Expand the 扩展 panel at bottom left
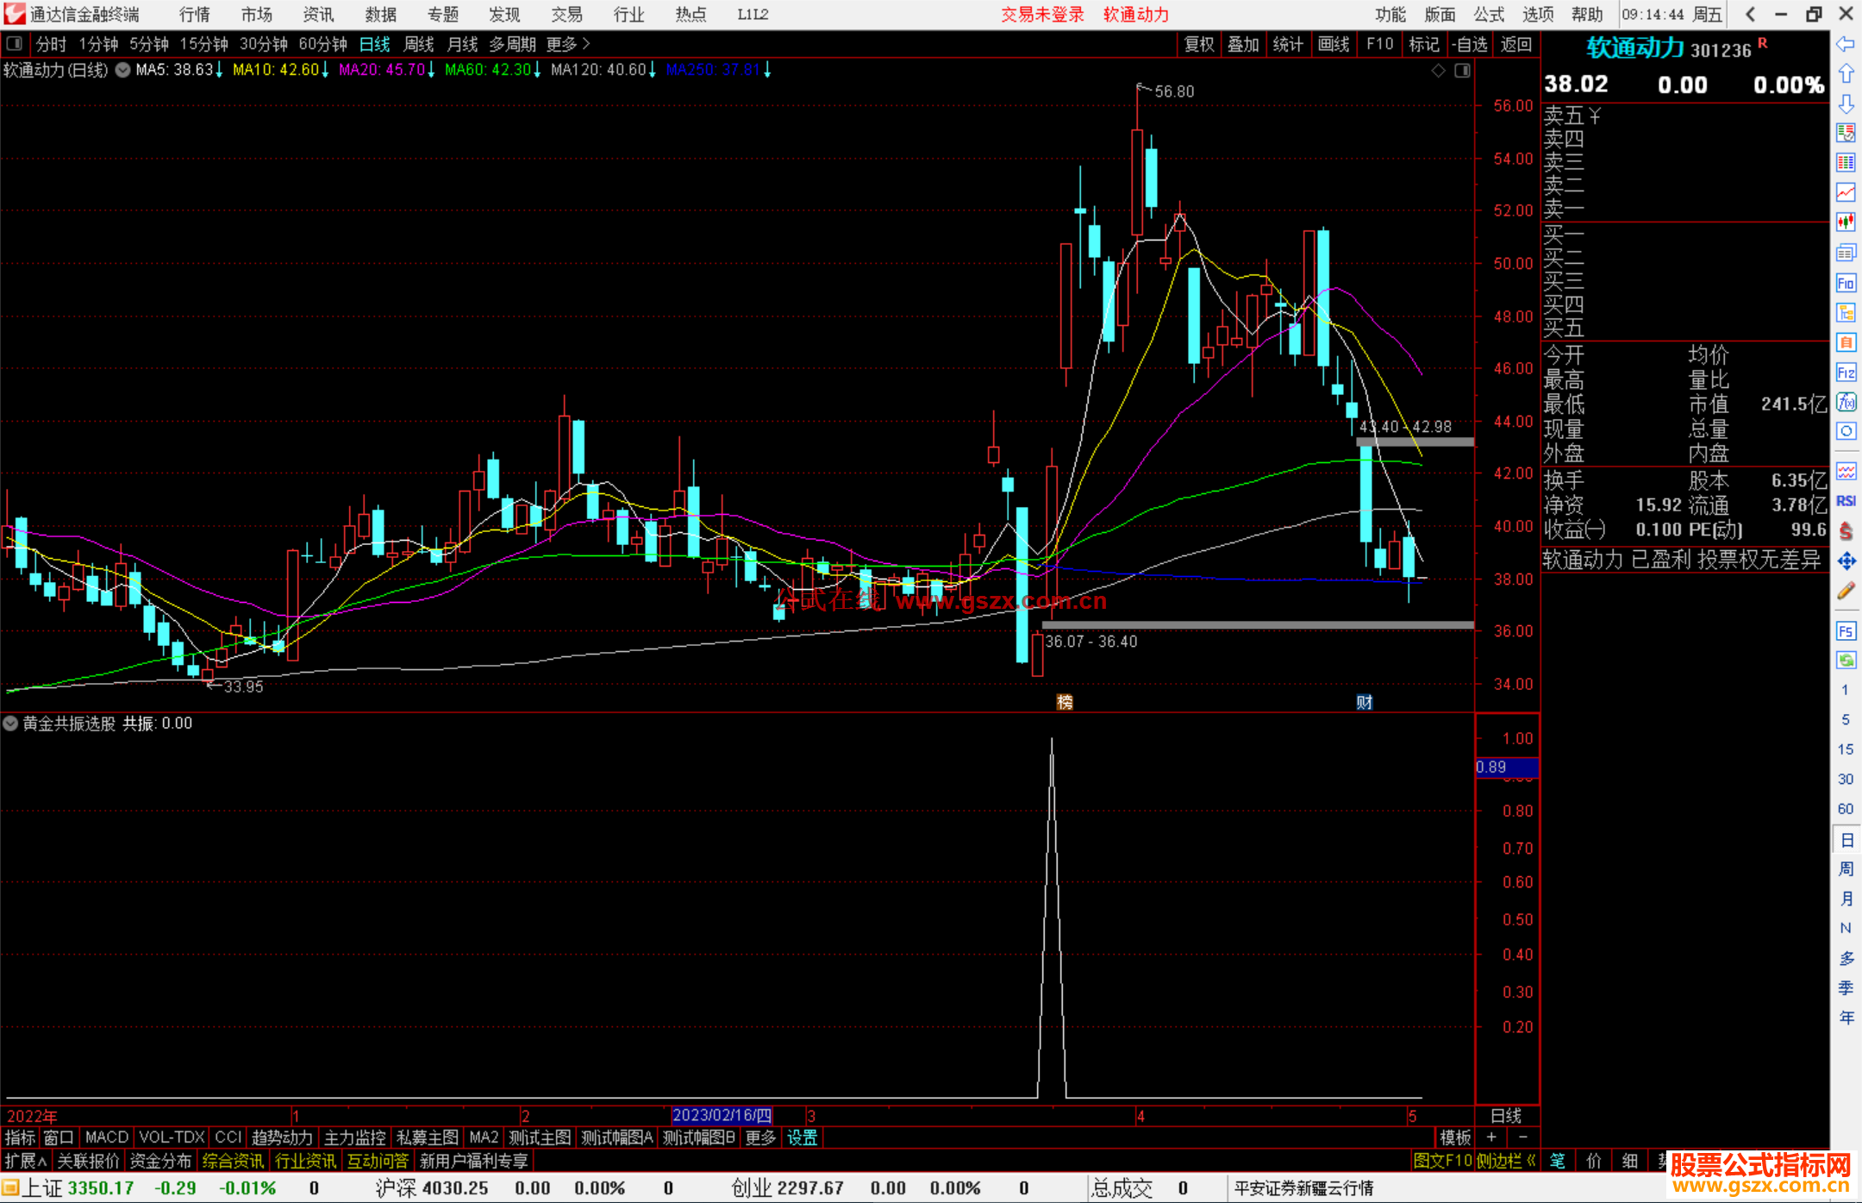 [25, 1161]
